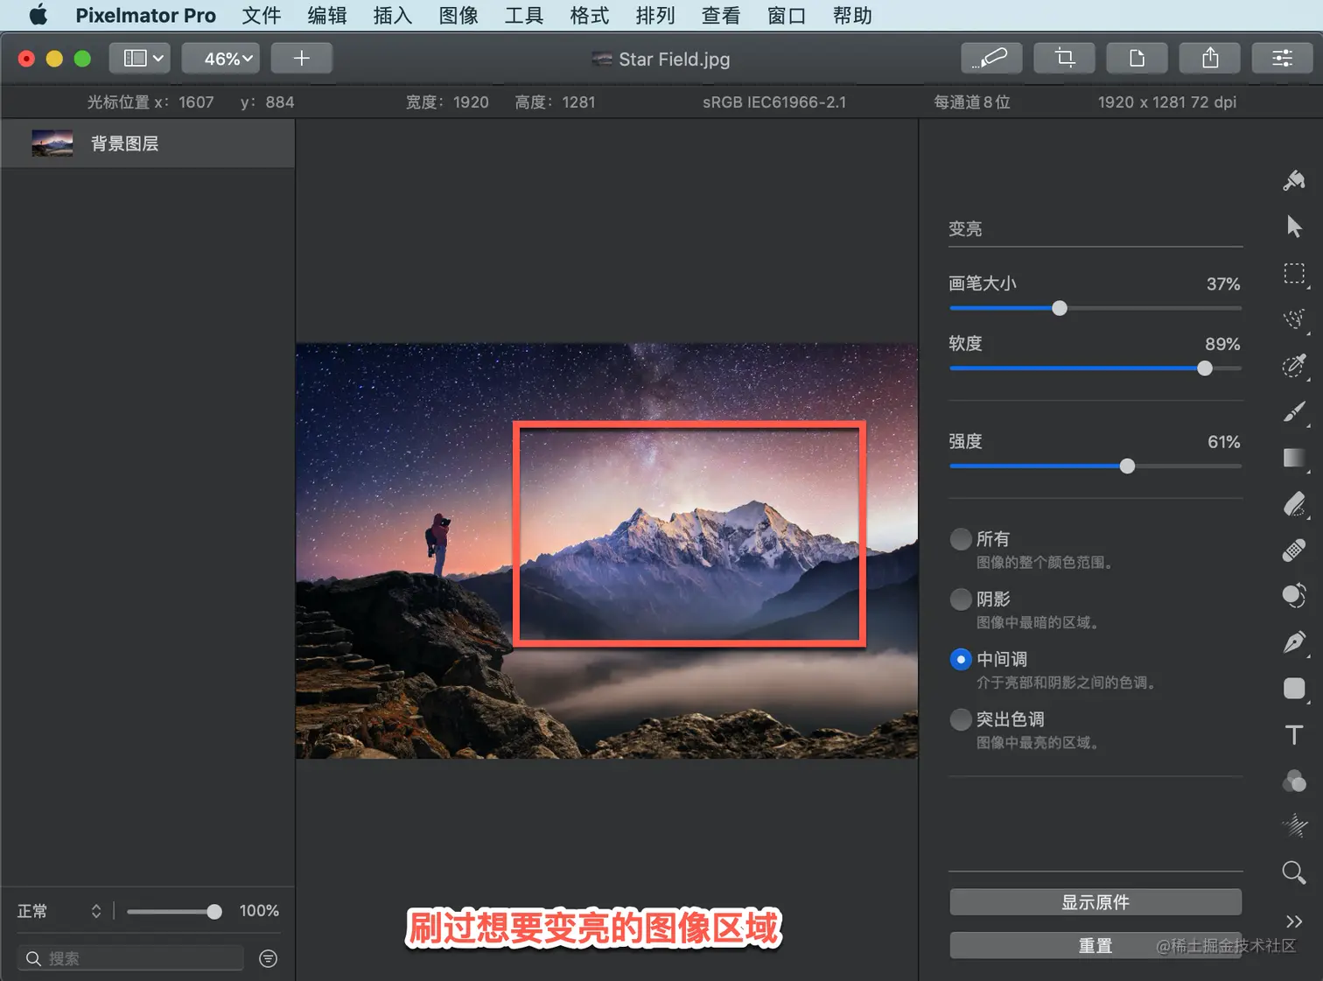Choose the Type text tool
The height and width of the screenshot is (981, 1323).
[1294, 735]
